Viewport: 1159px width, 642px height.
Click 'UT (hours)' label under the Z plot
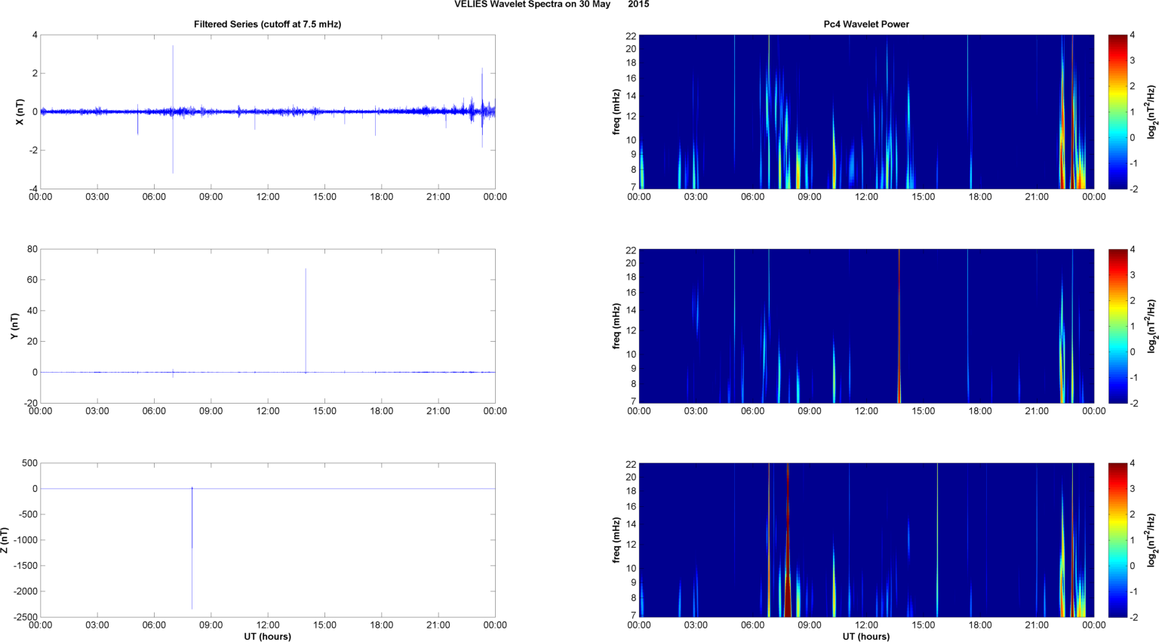point(267,636)
